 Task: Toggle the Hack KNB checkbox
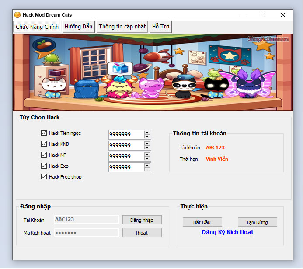point(44,144)
